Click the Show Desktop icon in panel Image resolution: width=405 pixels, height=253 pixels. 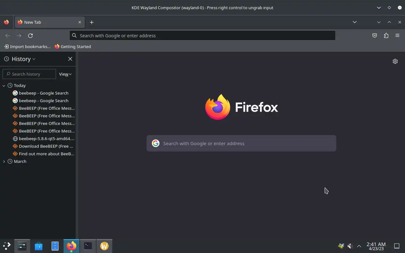click(396, 246)
